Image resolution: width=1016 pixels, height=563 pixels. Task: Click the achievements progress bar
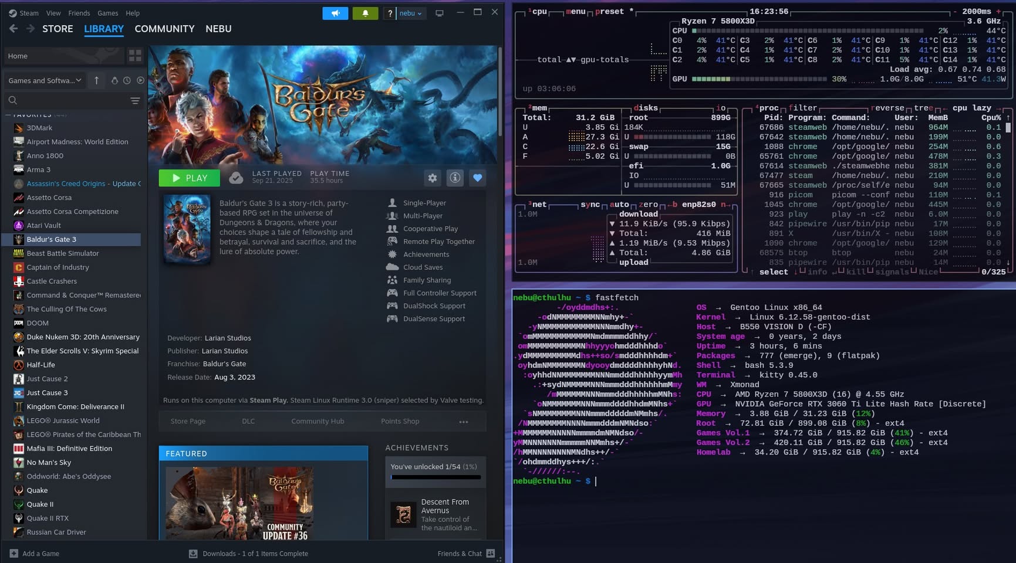(436, 477)
